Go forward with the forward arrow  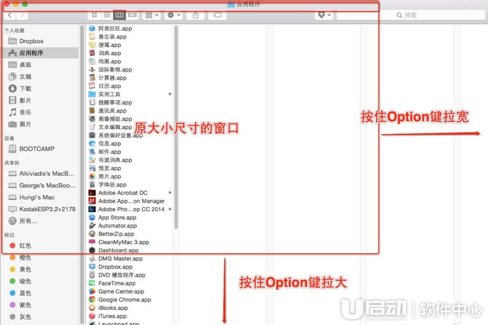[22, 15]
